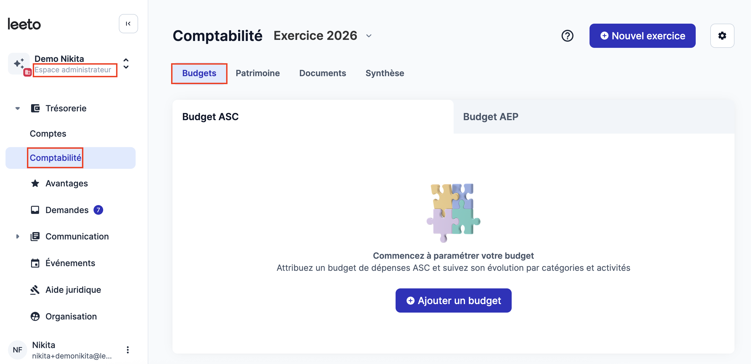The image size is (751, 364).
Task: Open settings with the gear icon
Action: (x=722, y=36)
